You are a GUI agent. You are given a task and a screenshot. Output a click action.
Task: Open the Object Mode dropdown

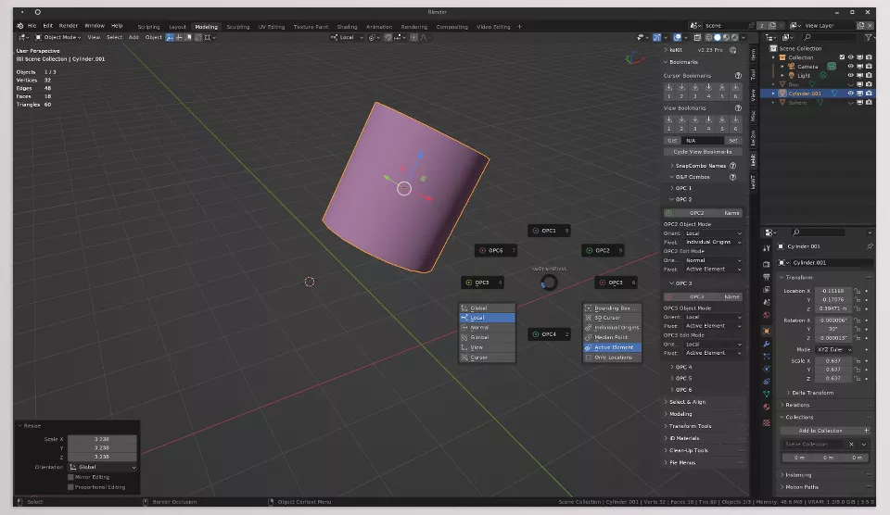coord(57,37)
